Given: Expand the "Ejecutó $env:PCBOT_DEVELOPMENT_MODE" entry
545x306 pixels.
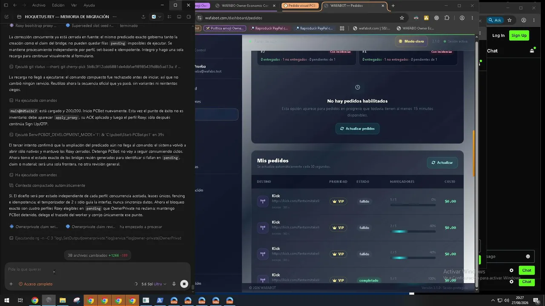Looking at the screenshot, I should coord(87,135).
